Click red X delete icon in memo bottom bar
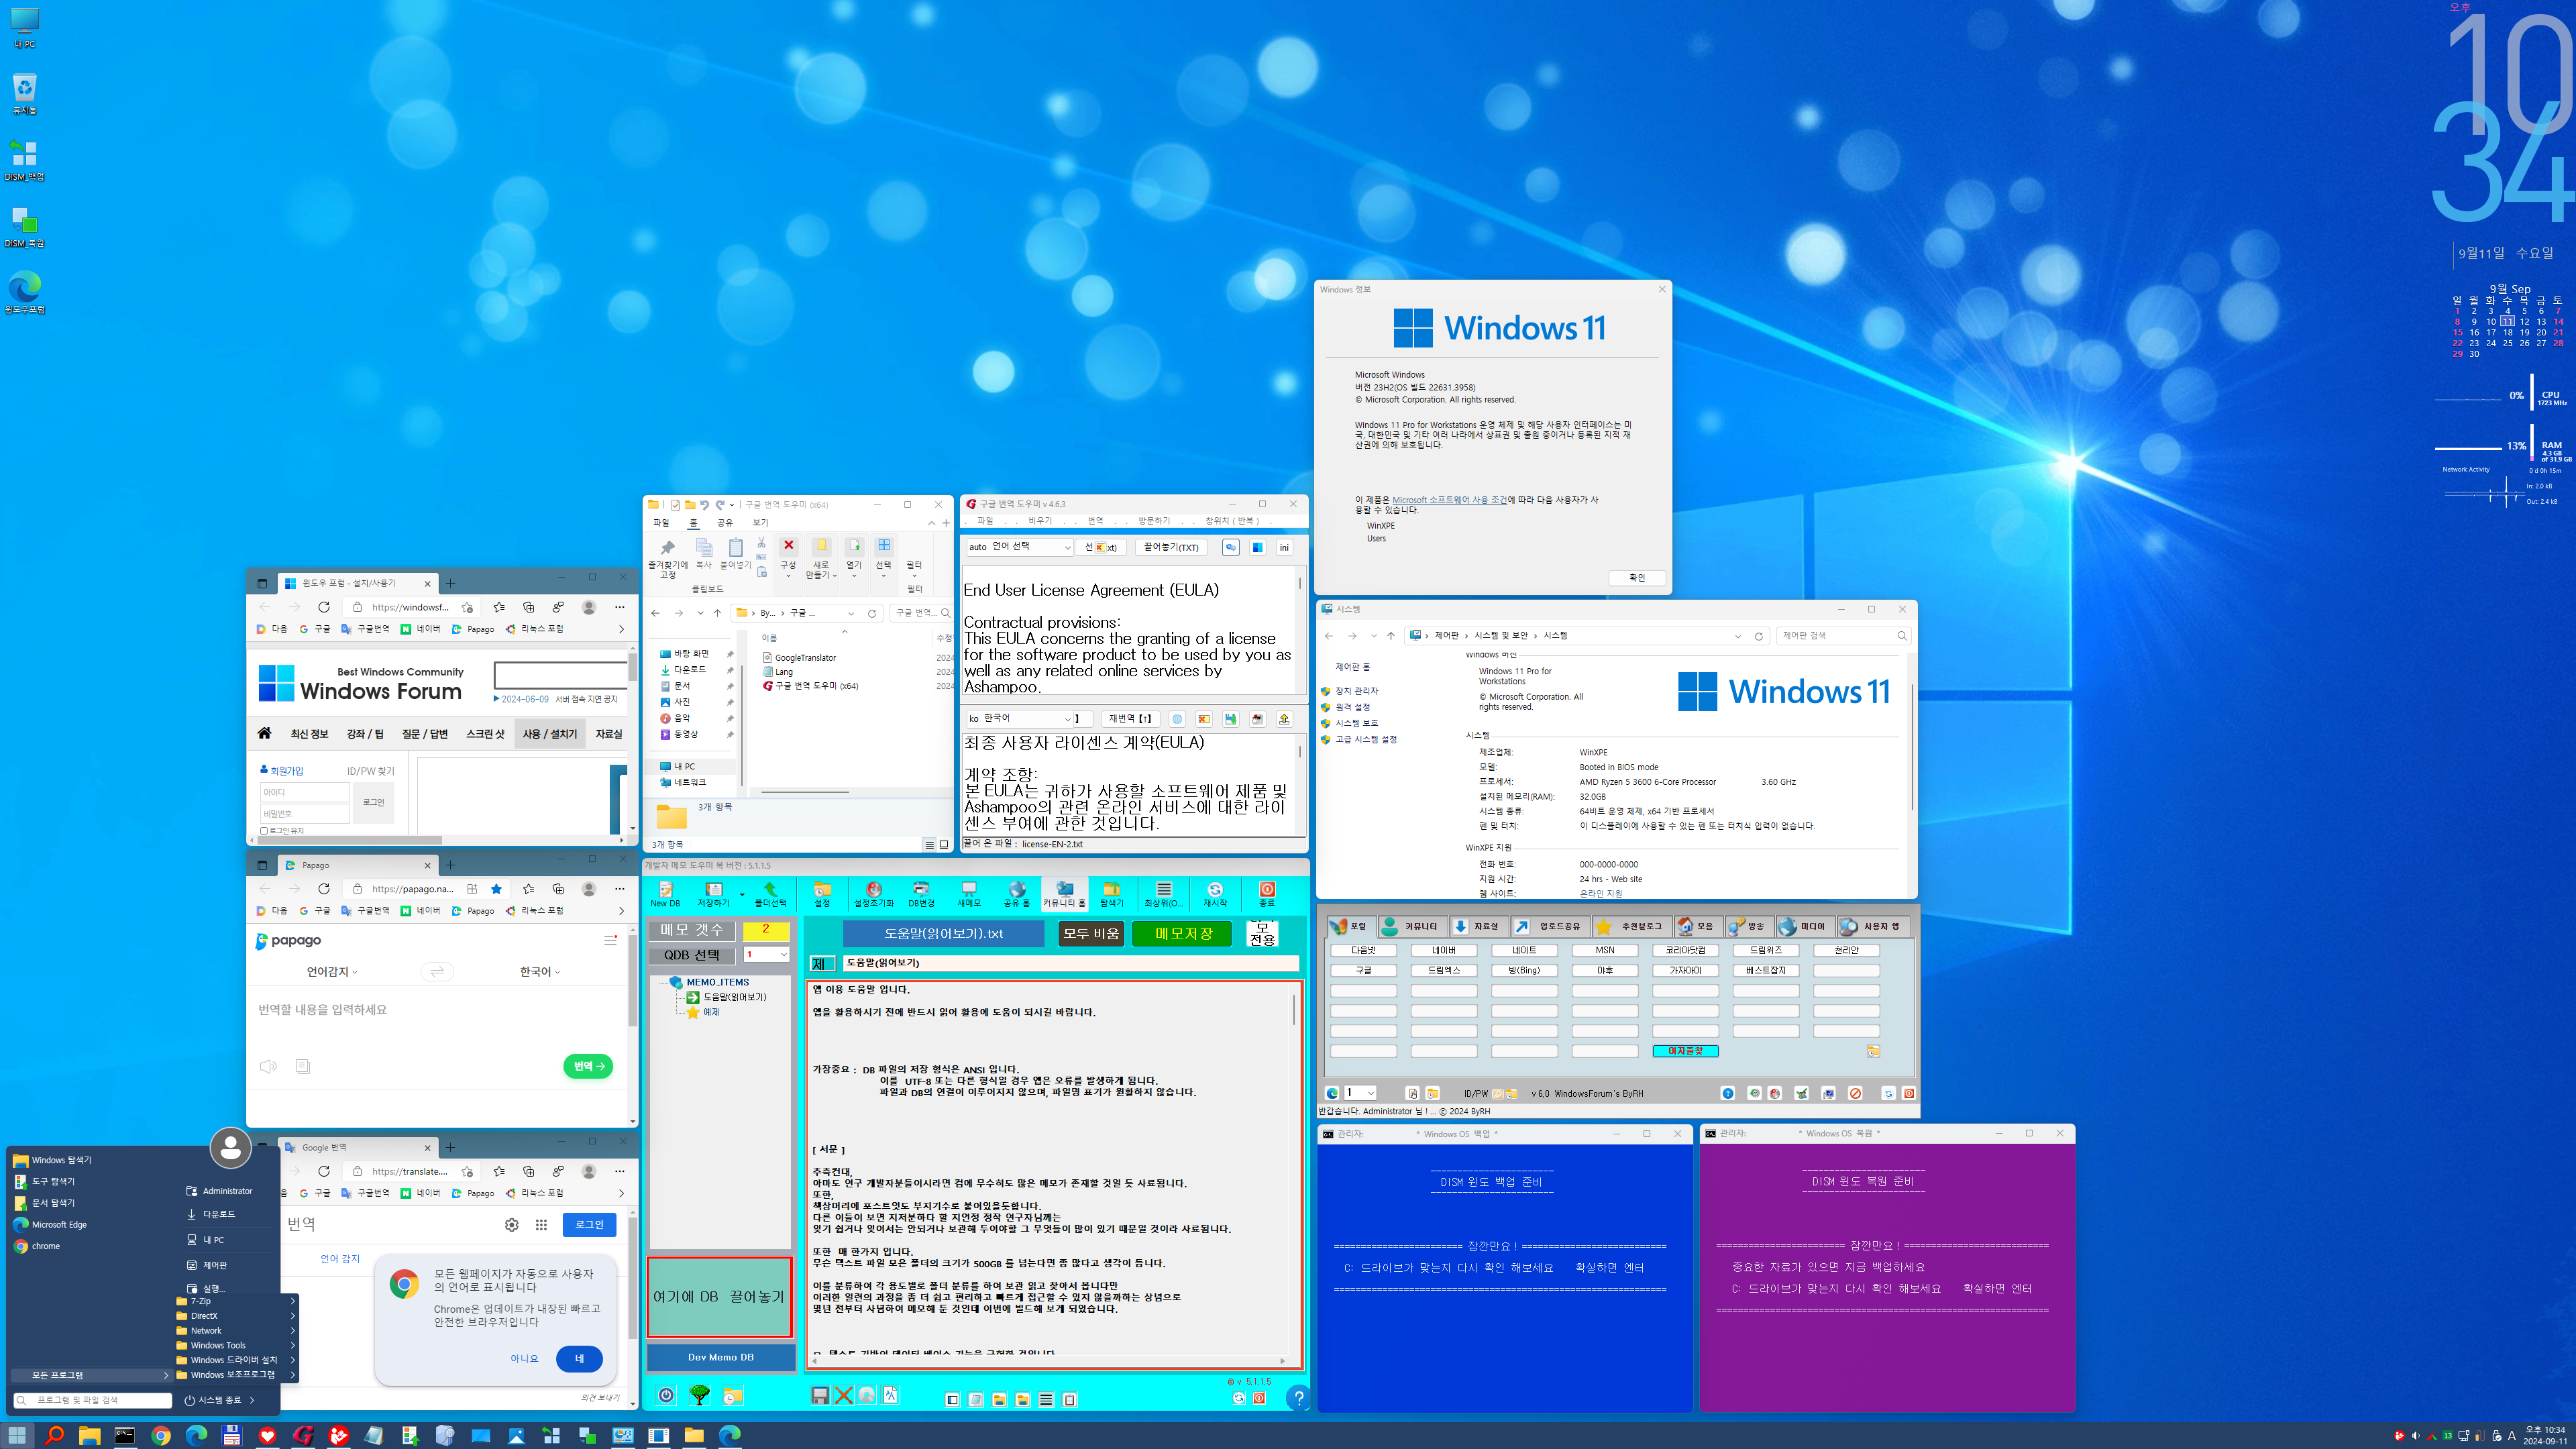The image size is (2576, 1449). (843, 1395)
